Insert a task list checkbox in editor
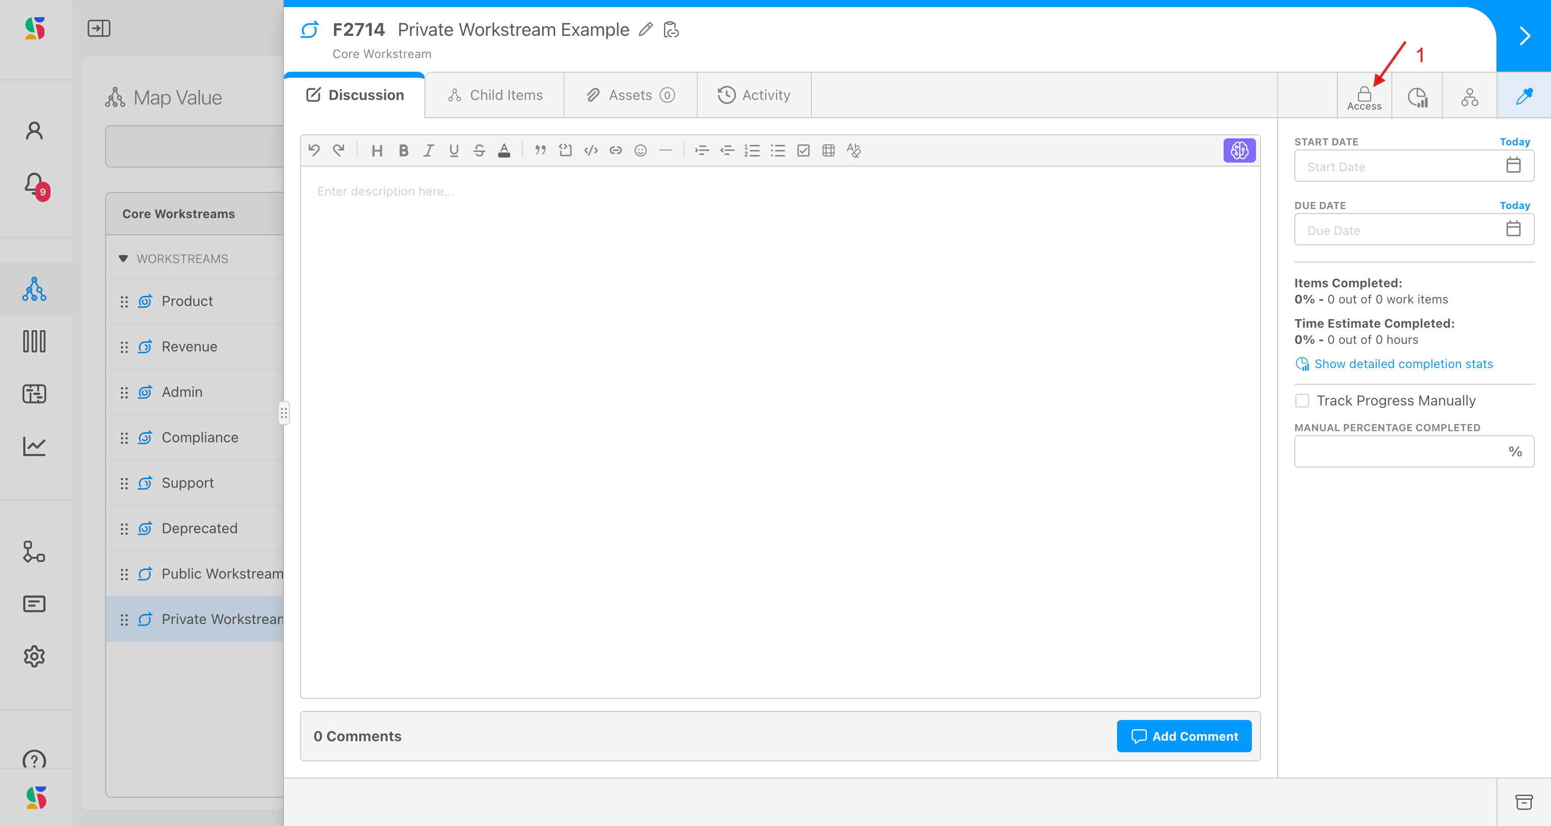 (x=803, y=150)
